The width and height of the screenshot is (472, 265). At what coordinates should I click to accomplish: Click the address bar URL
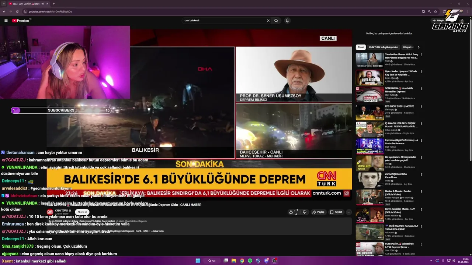pos(50,11)
